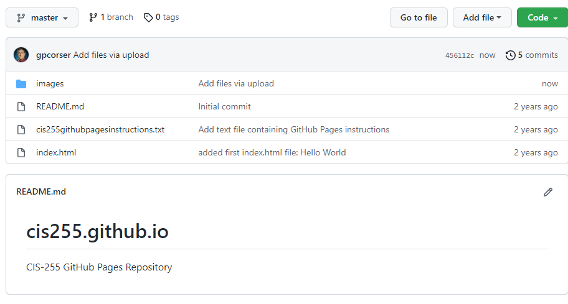Viewport: 568px width, 304px height.
Task: Click the cis255githubpagesinstructions.txt file icon
Action: pos(21,129)
